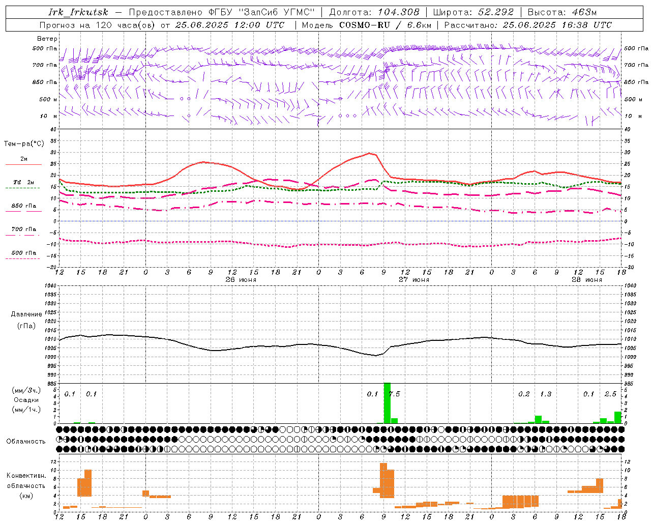651x521 pixels.
Task: Click the '28 июня' date label
Action: (x=587, y=280)
